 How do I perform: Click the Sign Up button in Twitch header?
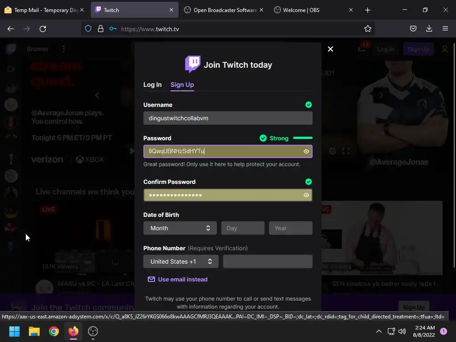tap(418, 49)
